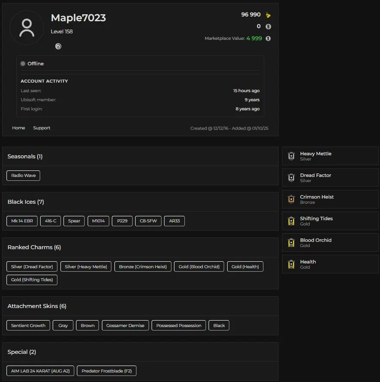The height and width of the screenshot is (382, 380).
Task: Open the Support link
Action: (41, 128)
